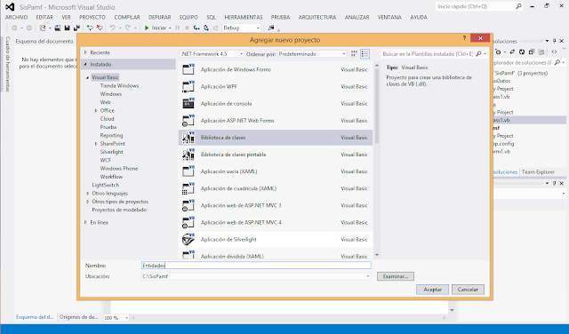Click the Stop debugging square icon
This screenshot has width=569, height=334.
coord(187,28)
